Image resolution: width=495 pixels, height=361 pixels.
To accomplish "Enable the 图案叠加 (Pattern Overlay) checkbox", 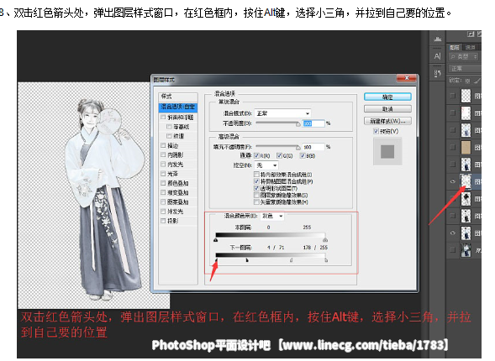I will point(163,201).
